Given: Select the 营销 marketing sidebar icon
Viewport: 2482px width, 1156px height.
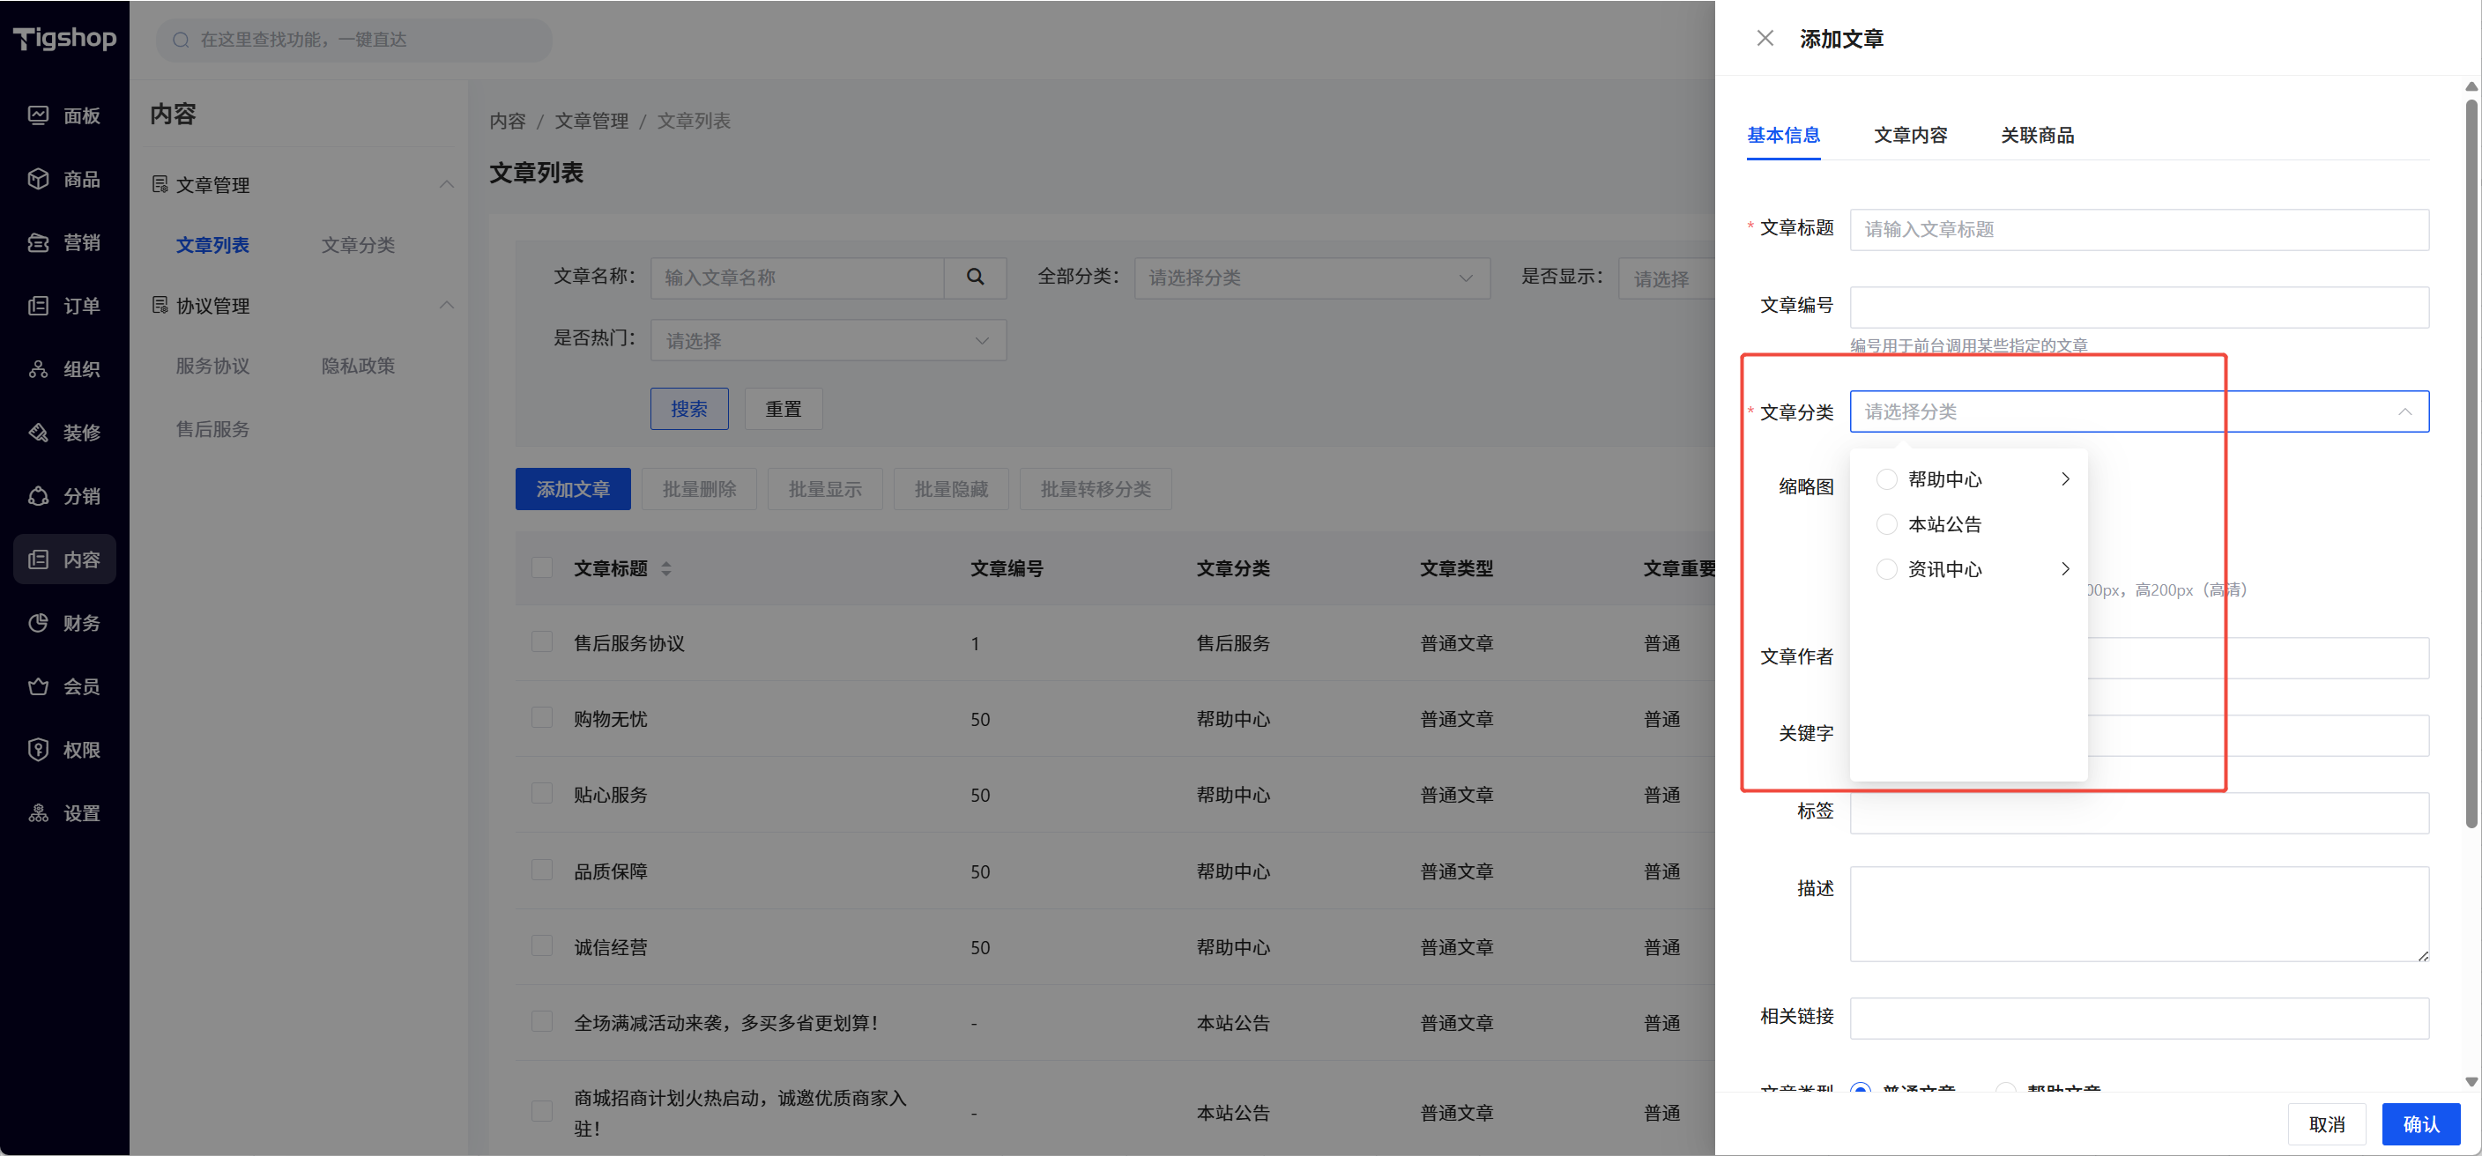Looking at the screenshot, I should pos(39,243).
